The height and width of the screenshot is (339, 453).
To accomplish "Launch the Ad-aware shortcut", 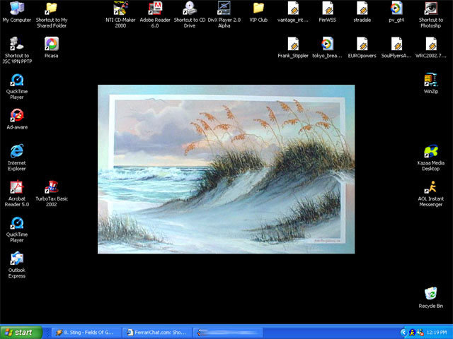I will coord(17,119).
